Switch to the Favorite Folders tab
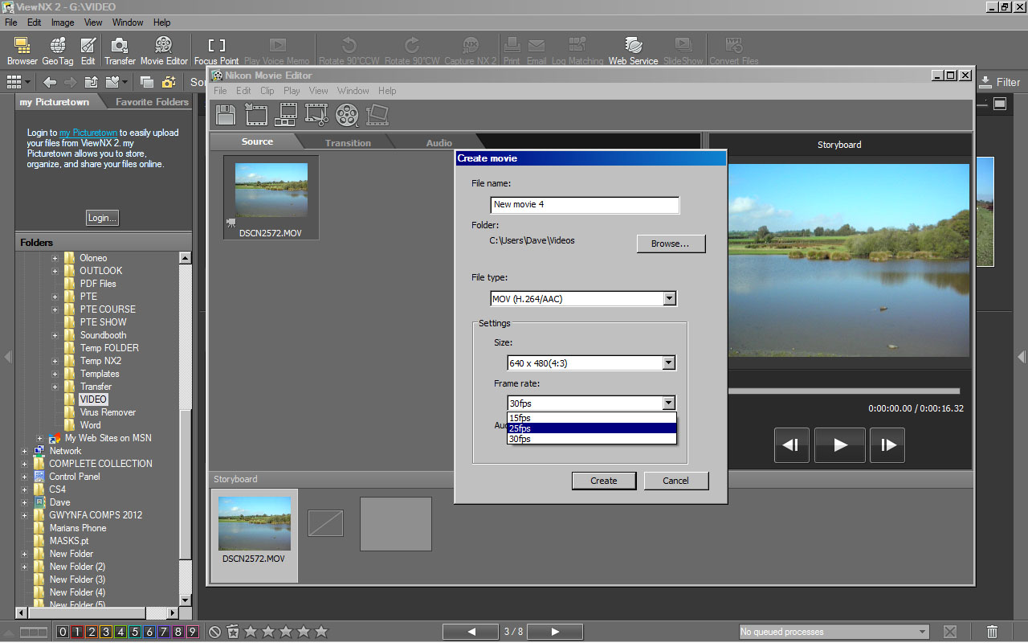Viewport: 1028px width, 643px height. tap(152, 102)
